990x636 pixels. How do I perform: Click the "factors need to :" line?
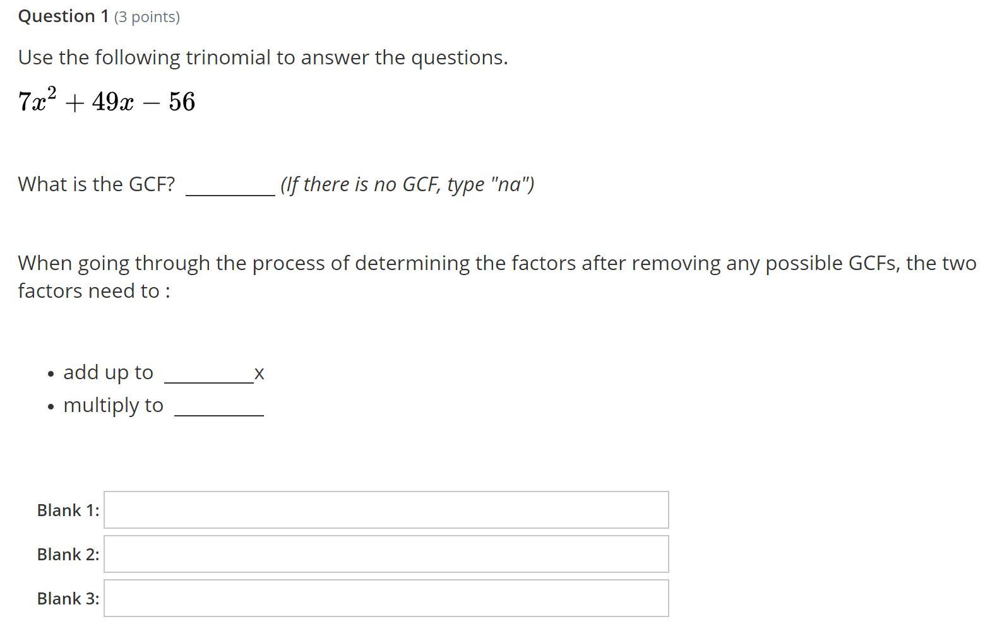click(x=94, y=291)
